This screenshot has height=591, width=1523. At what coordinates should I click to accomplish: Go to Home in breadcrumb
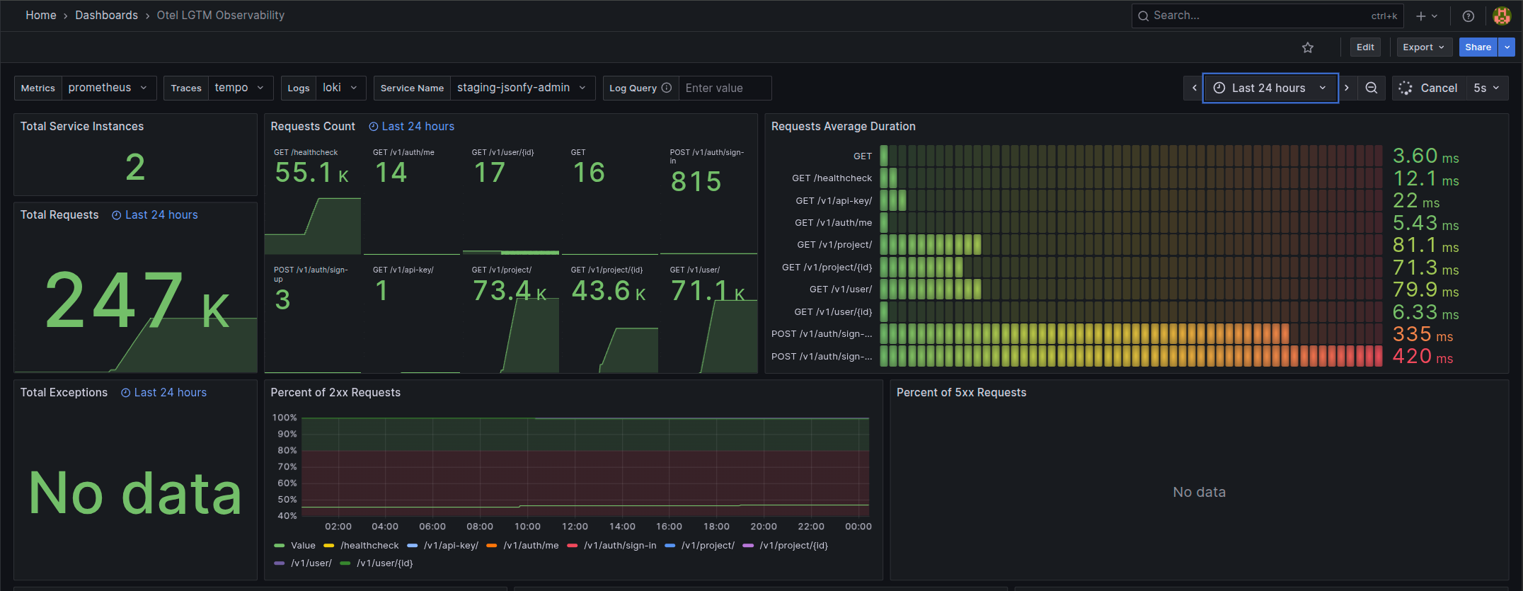click(x=41, y=15)
